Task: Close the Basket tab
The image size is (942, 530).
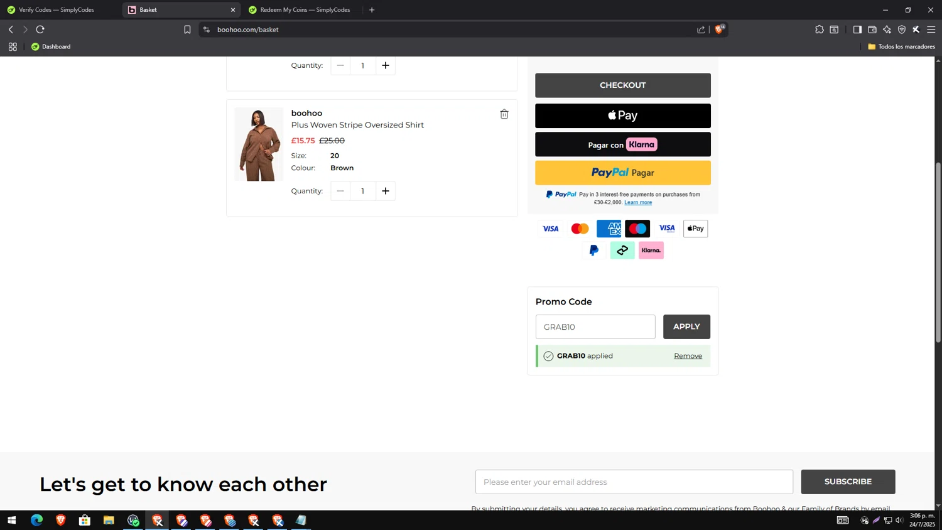Action: coord(233,10)
